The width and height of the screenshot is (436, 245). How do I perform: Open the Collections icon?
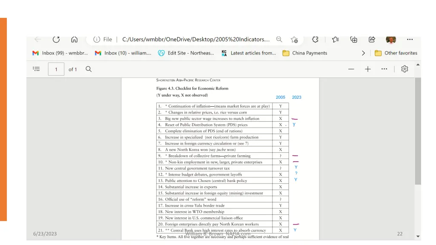pos(354,40)
